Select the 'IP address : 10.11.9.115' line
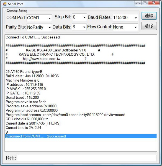The image size is (162, 166). click(24, 85)
